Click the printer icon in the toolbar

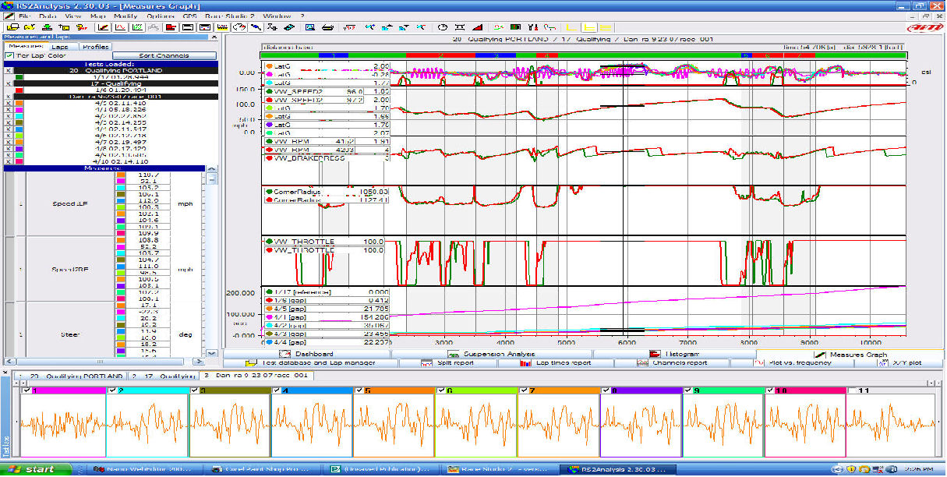[327, 27]
